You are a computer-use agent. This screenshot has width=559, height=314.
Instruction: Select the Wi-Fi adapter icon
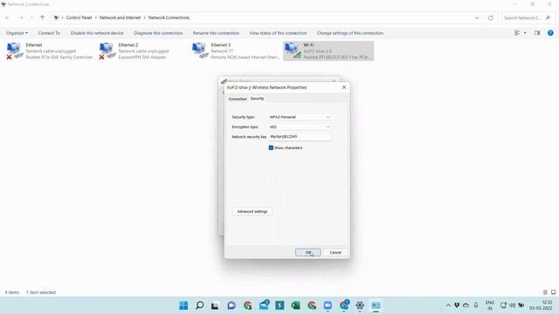click(x=292, y=51)
